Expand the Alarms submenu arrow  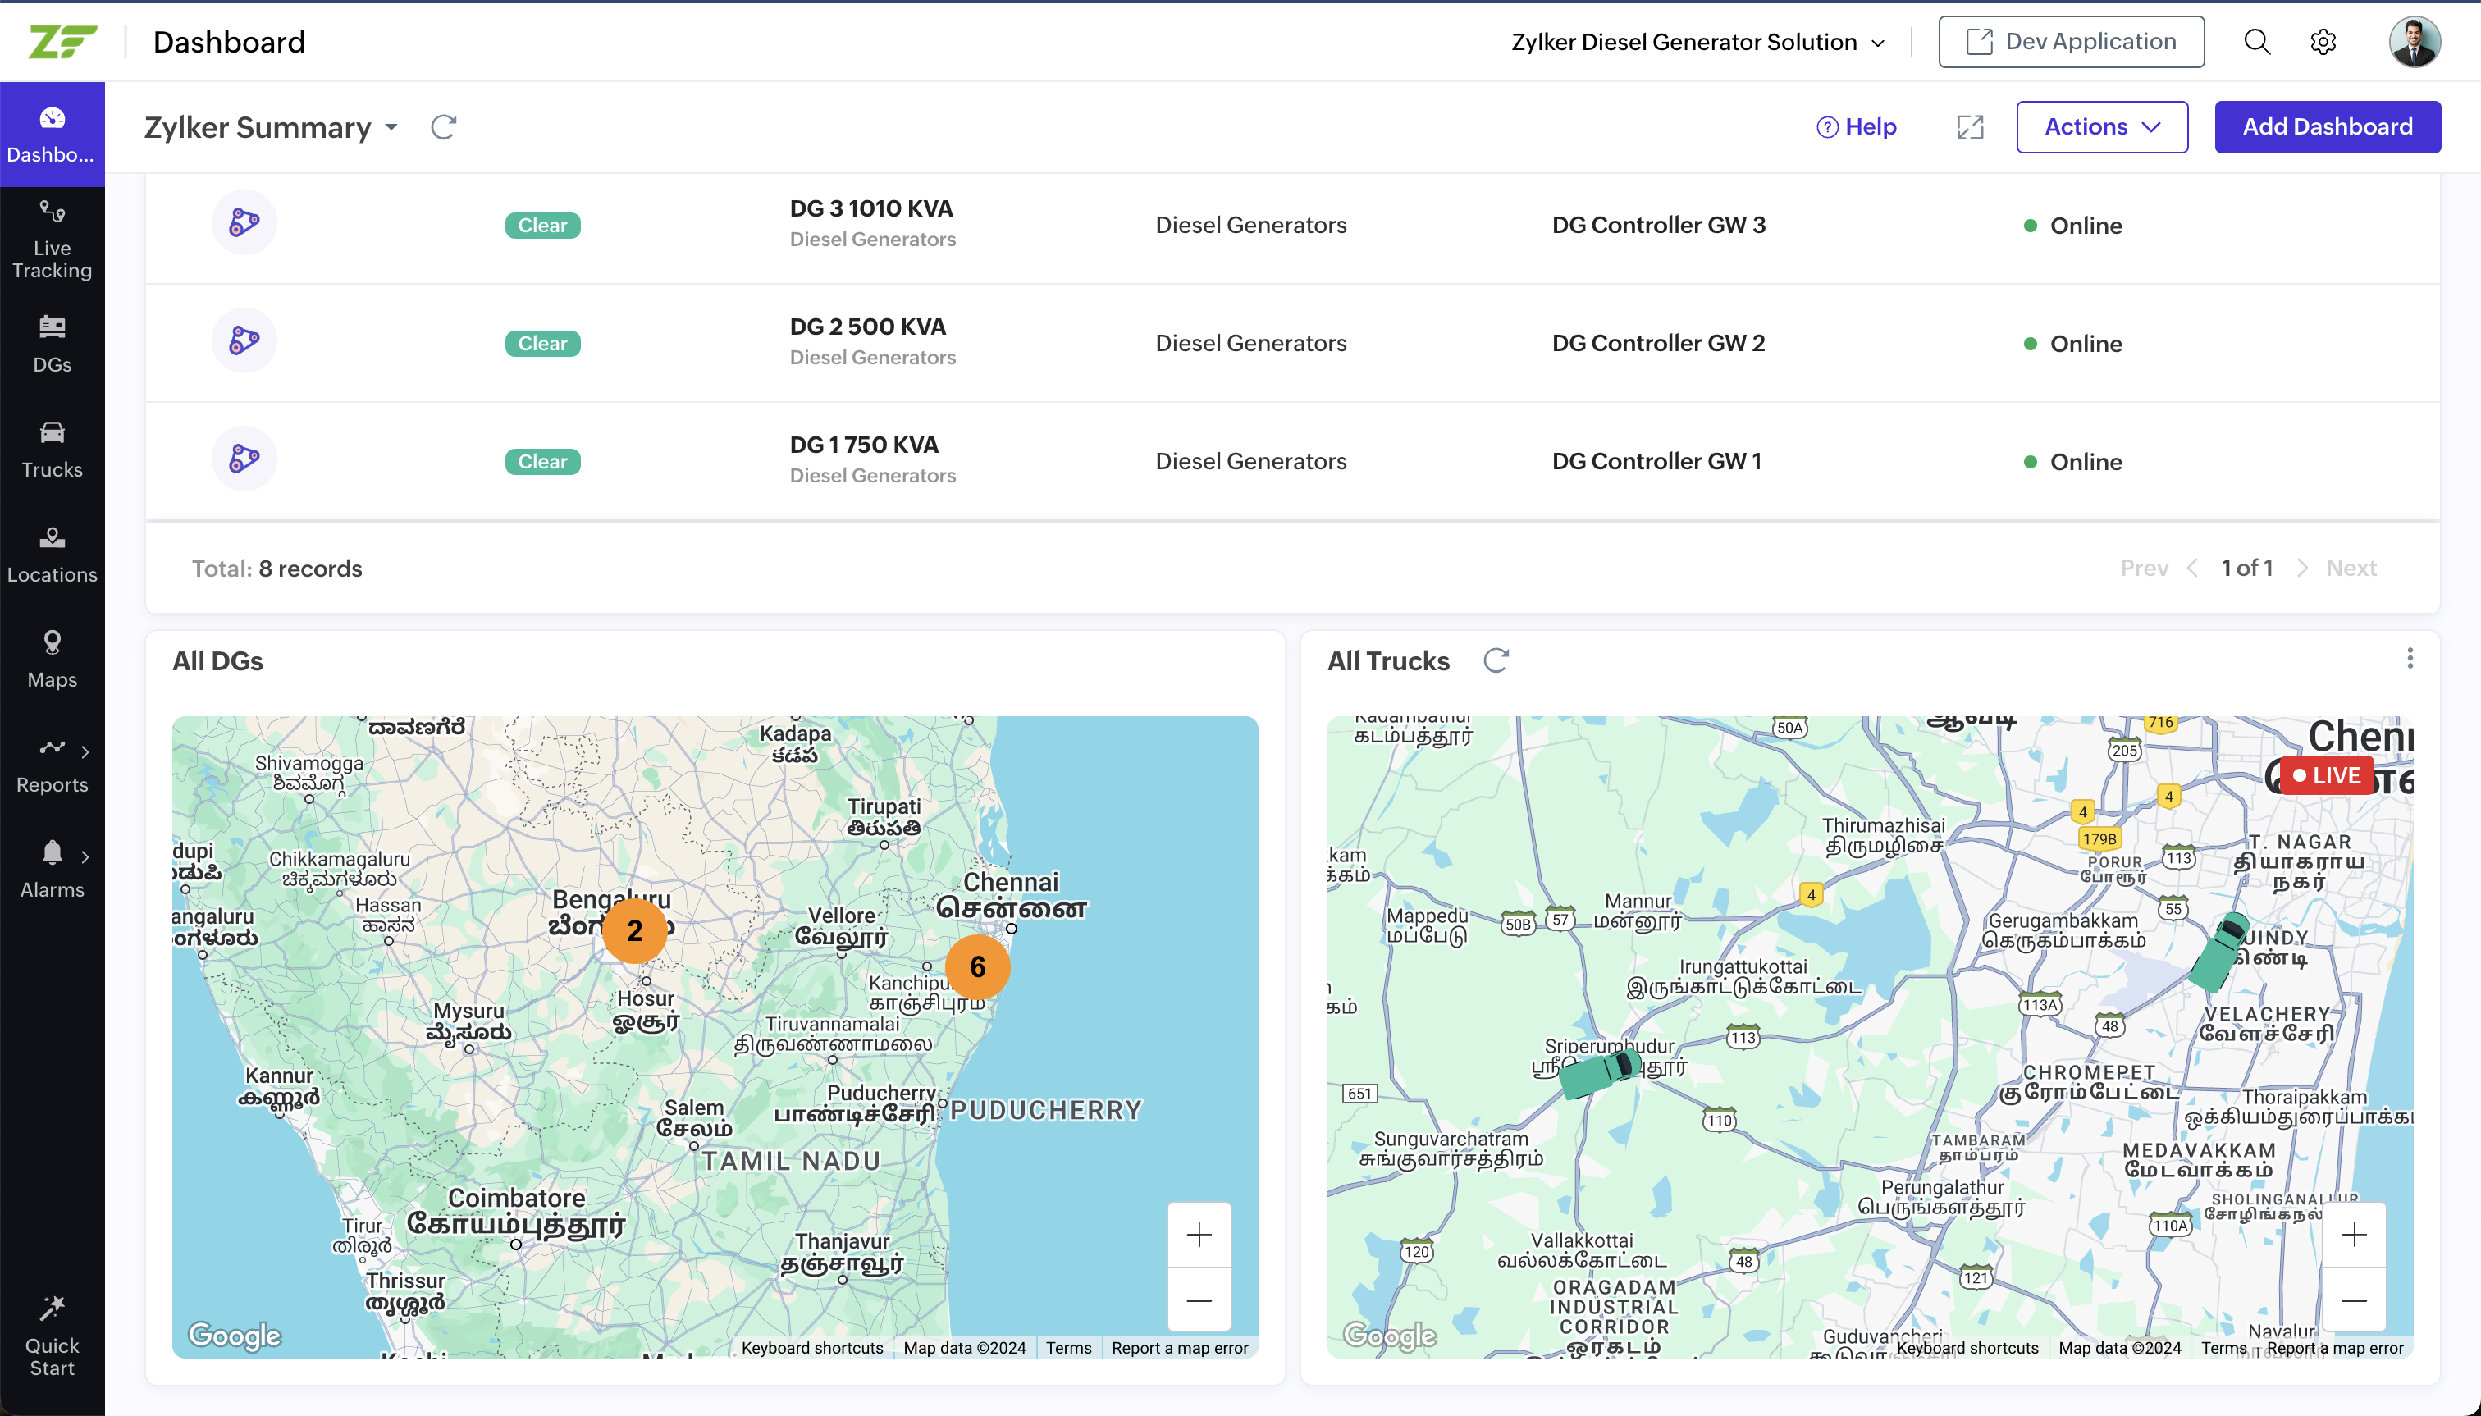[85, 856]
